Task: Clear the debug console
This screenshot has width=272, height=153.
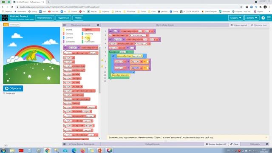Action: 234,144
